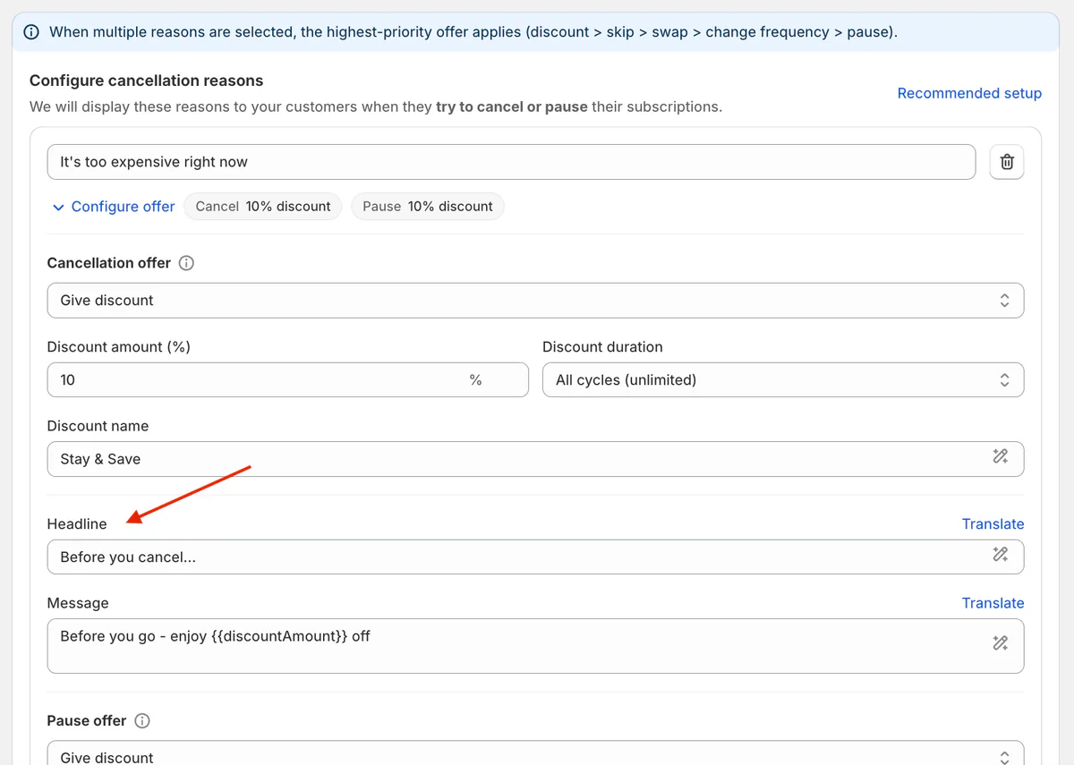Focus the Discount name field
This screenshot has width=1074, height=765.
(535, 459)
